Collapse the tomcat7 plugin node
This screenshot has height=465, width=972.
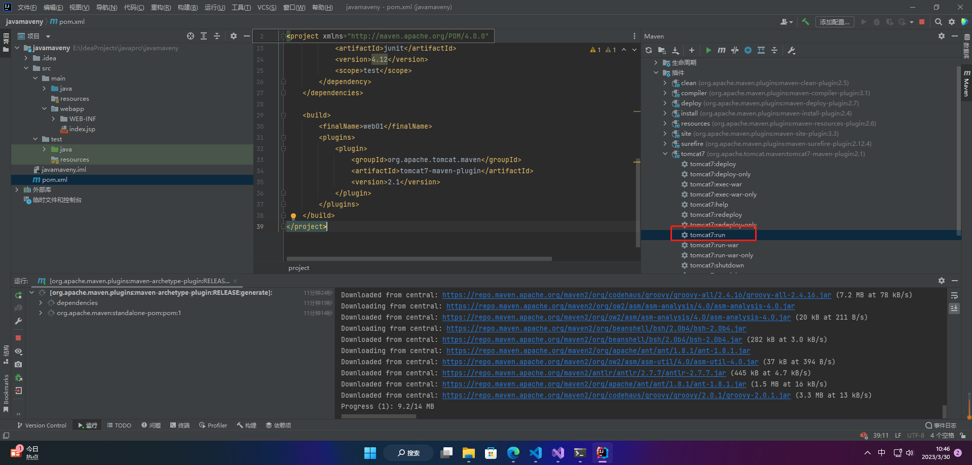click(x=665, y=154)
